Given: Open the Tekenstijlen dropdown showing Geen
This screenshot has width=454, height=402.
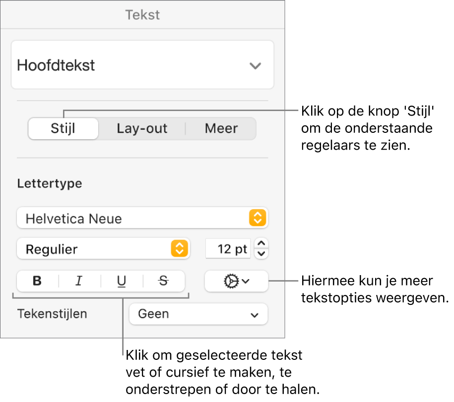Looking at the screenshot, I should (198, 314).
